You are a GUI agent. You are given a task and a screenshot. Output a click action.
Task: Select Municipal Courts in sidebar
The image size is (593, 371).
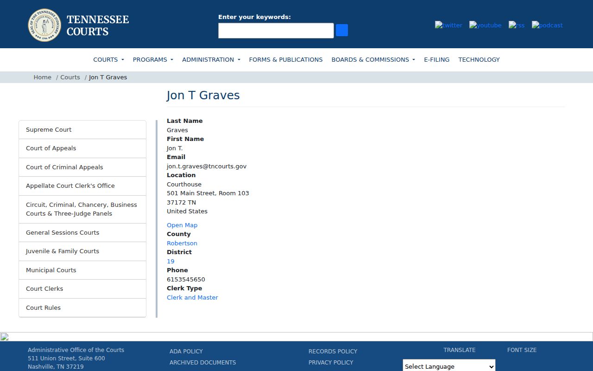82,270
